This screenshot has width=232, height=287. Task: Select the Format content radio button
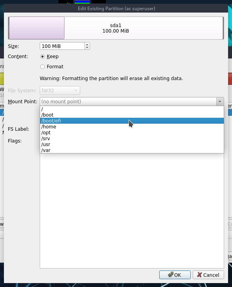click(42, 67)
